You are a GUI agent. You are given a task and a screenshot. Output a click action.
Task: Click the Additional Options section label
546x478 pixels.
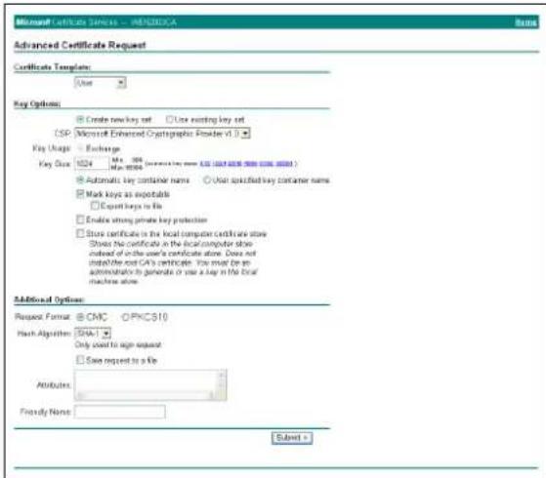(x=49, y=299)
